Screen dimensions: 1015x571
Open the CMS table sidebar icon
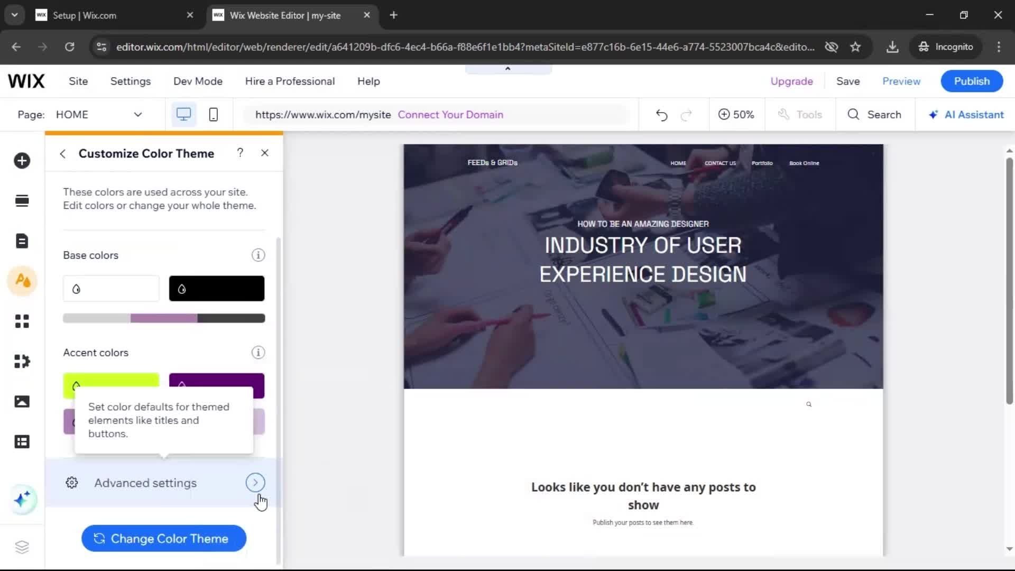(22, 441)
